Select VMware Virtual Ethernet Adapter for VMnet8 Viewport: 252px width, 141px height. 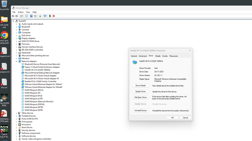(x=43, y=87)
